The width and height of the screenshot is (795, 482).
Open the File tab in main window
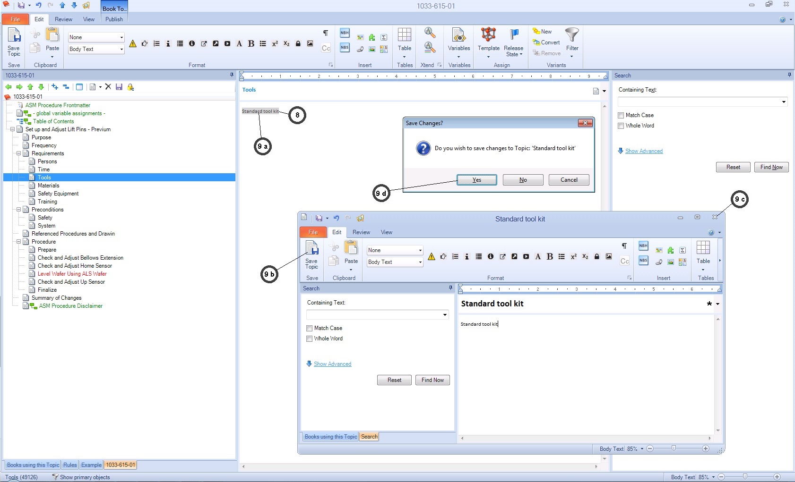point(16,19)
